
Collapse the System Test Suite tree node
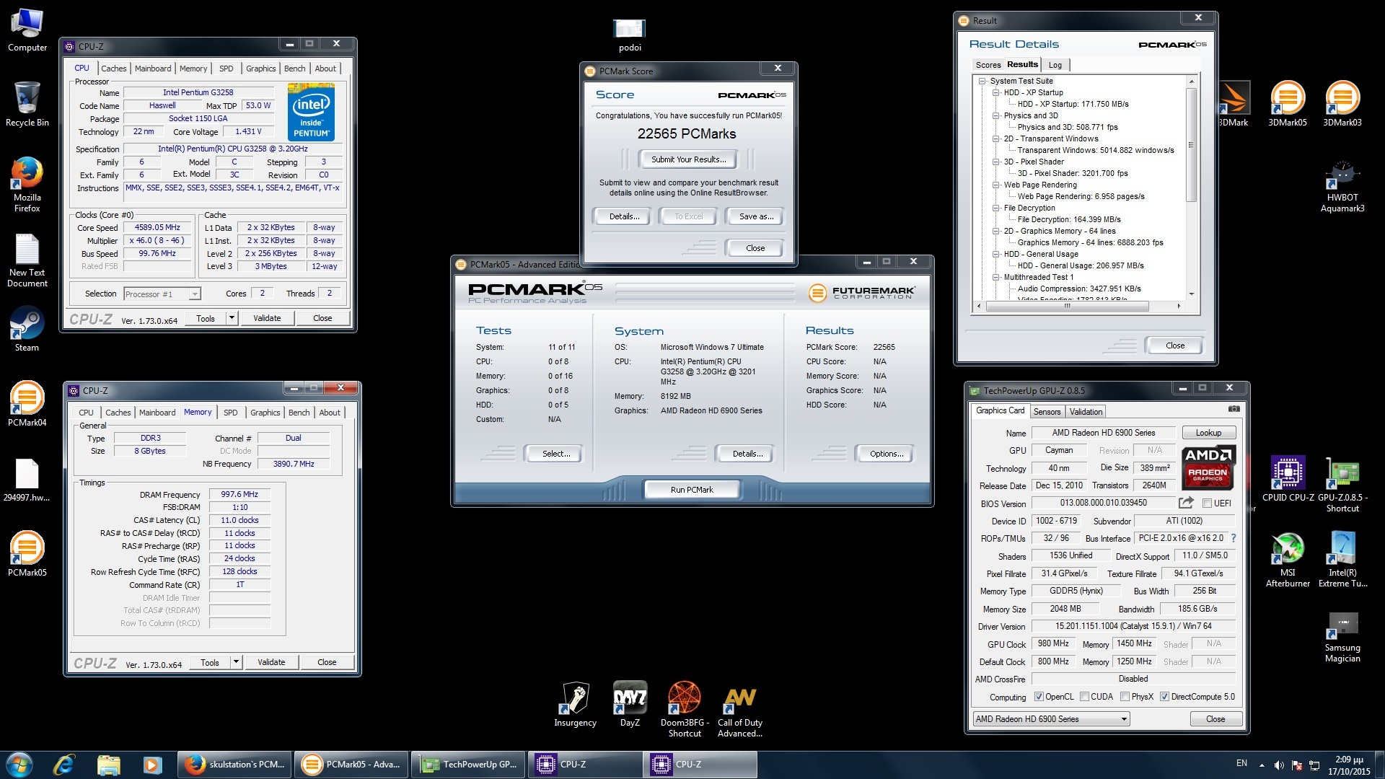click(982, 81)
